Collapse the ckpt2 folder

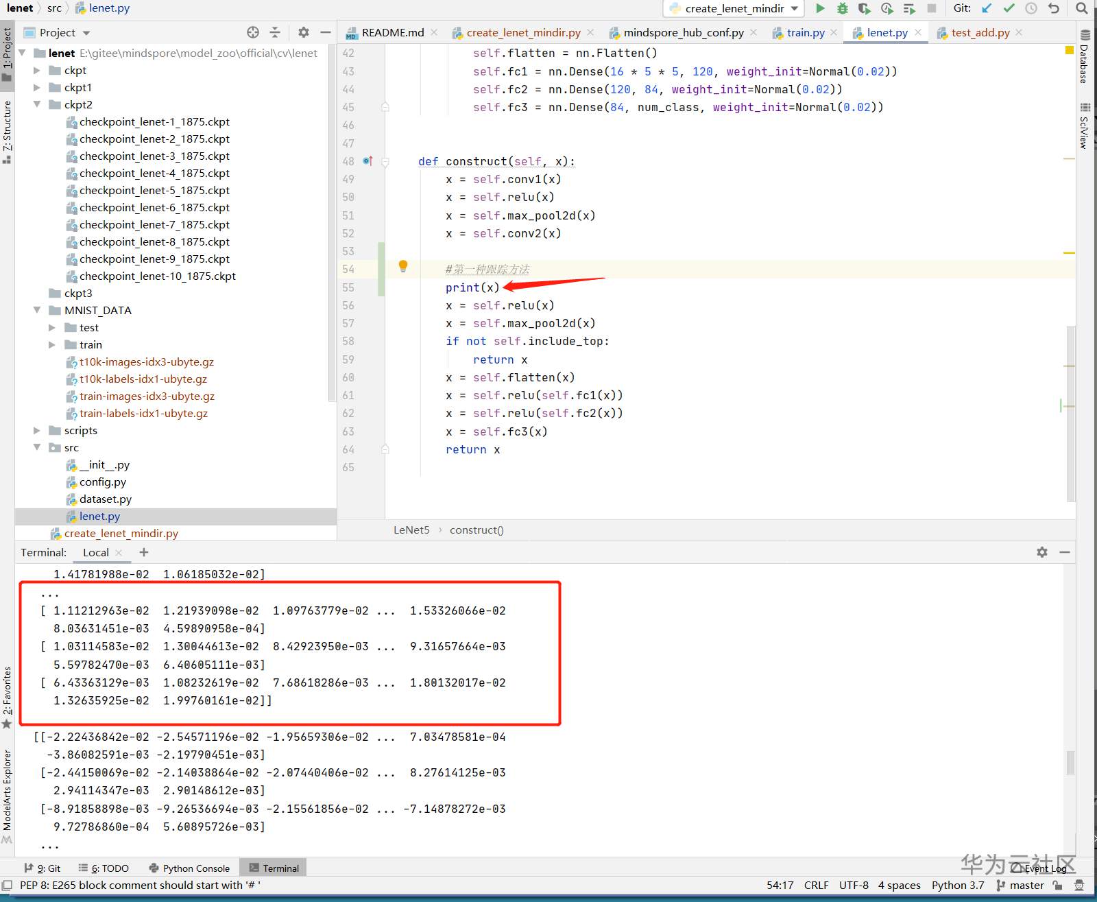(37, 104)
